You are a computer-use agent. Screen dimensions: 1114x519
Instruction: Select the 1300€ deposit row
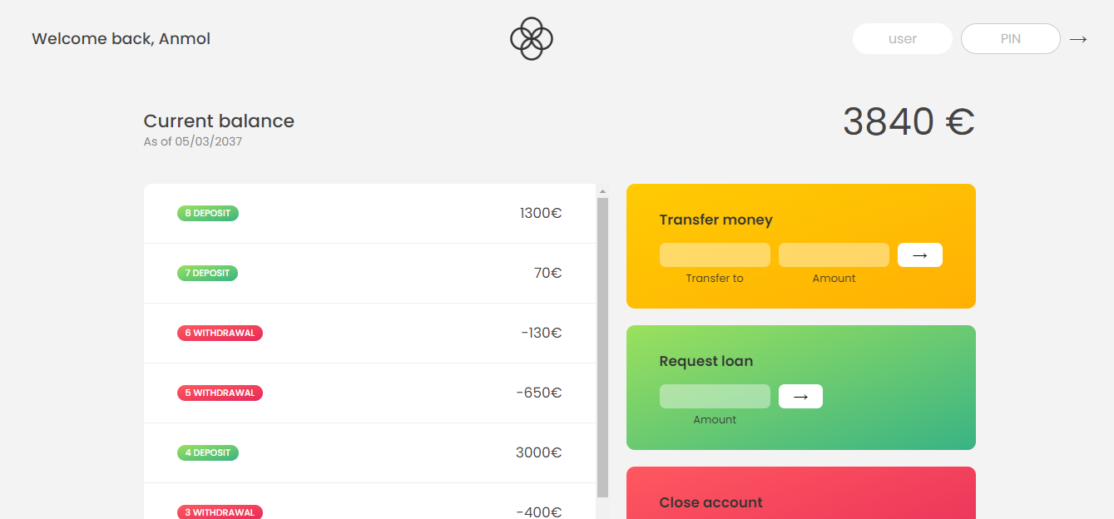pos(370,213)
